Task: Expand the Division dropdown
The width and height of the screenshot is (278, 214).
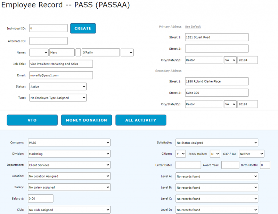Action: [x=69, y=154]
